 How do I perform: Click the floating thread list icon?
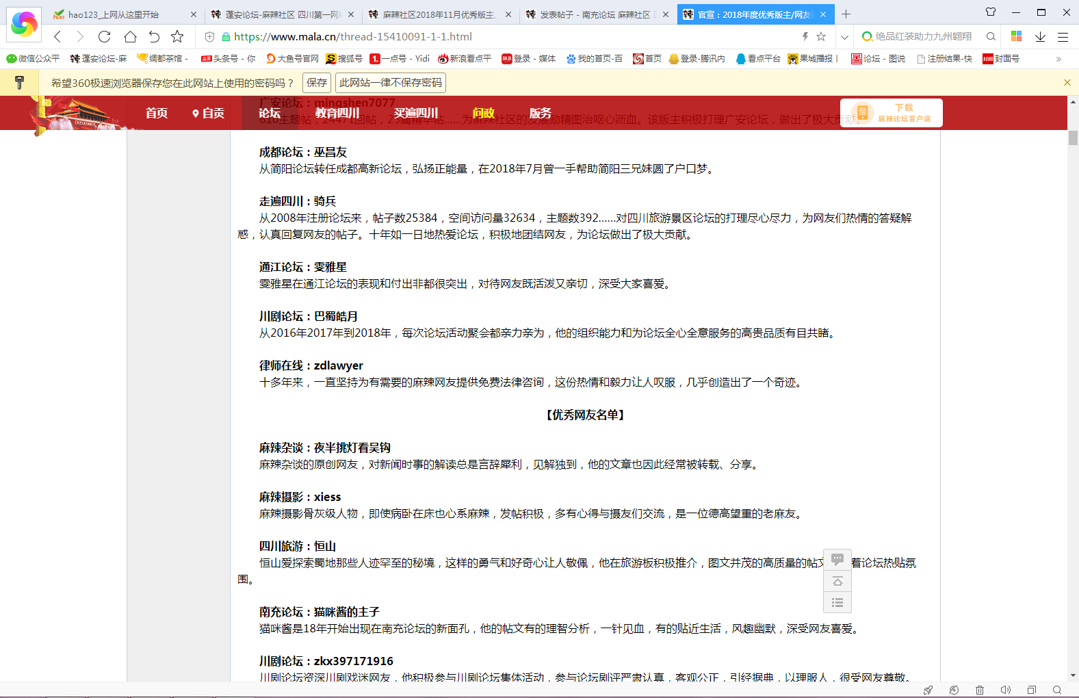pyautogui.click(x=837, y=603)
